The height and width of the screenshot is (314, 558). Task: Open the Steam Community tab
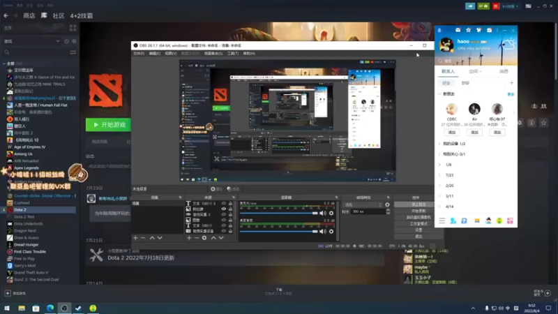pos(59,15)
